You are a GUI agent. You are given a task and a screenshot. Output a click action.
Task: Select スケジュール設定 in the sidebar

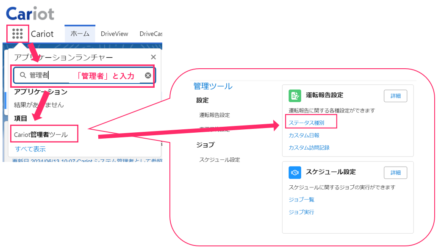220,160
